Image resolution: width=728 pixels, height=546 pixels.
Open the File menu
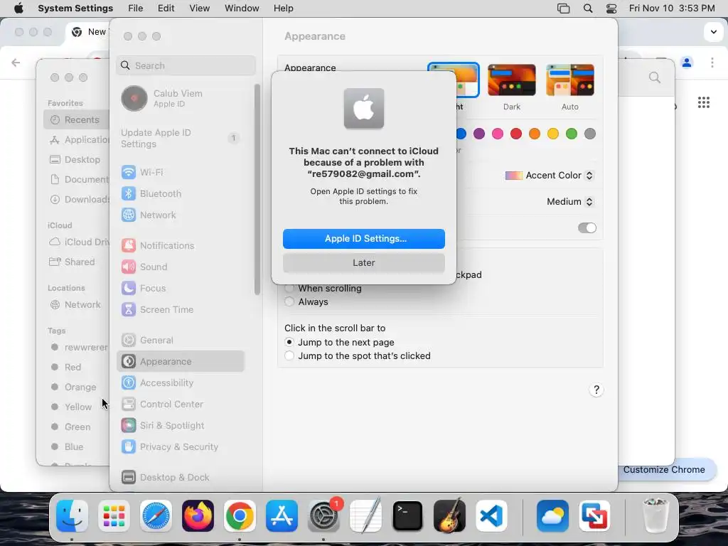click(x=136, y=9)
